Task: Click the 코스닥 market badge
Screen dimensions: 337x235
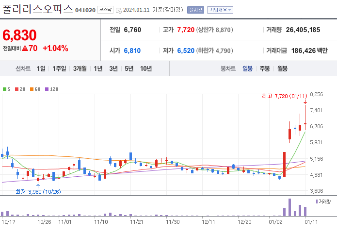Action: pos(105,10)
